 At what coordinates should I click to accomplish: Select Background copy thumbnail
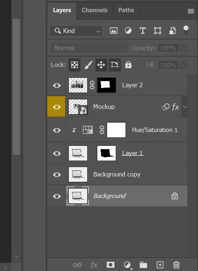click(x=78, y=174)
